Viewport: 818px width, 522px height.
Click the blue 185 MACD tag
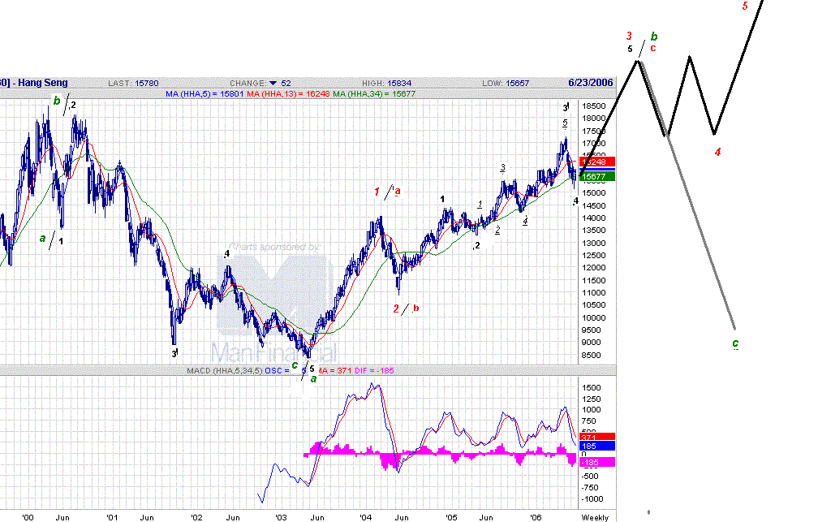(598, 446)
